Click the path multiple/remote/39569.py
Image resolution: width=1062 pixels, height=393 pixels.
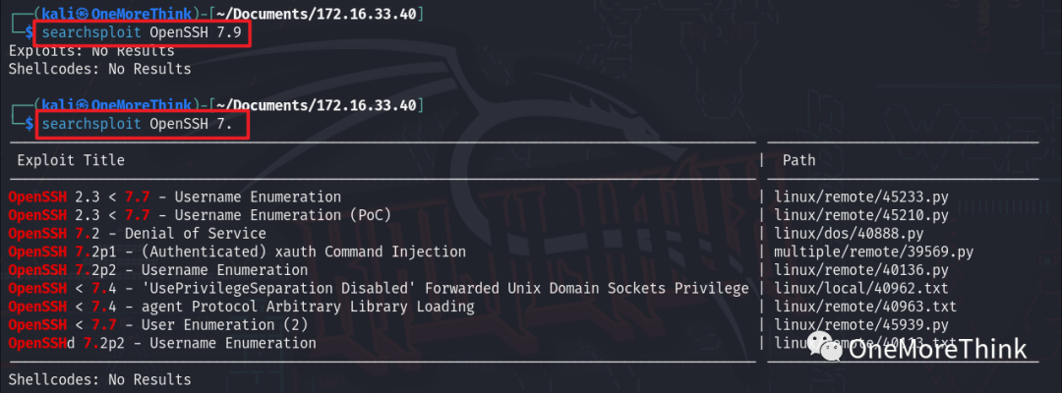[874, 253]
